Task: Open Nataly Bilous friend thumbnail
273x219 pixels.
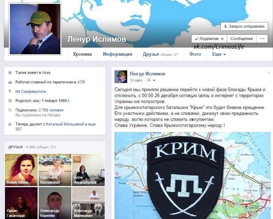Action: click(x=21, y=170)
